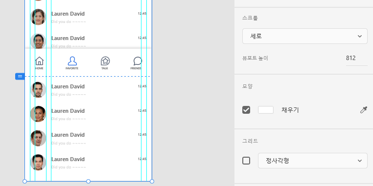Screen dimensions: 373x186
Task: Open the 세로 scroll dropdown
Action: (305, 36)
